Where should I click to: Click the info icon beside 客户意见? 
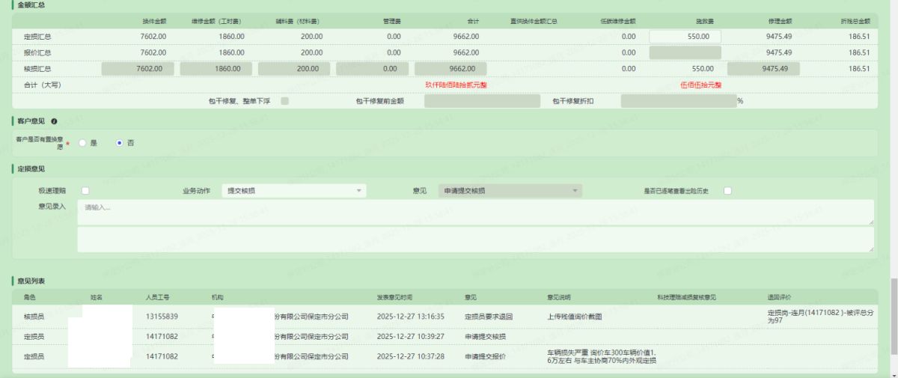pyautogui.click(x=54, y=121)
